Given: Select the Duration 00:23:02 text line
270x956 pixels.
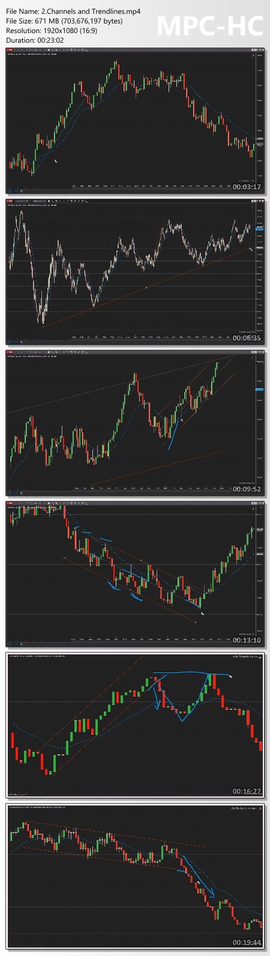Looking at the screenshot, I should pyautogui.click(x=35, y=40).
